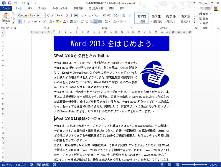Switch to Print Layout view
Viewport: 221px width, 167px height.
(x=170, y=165)
